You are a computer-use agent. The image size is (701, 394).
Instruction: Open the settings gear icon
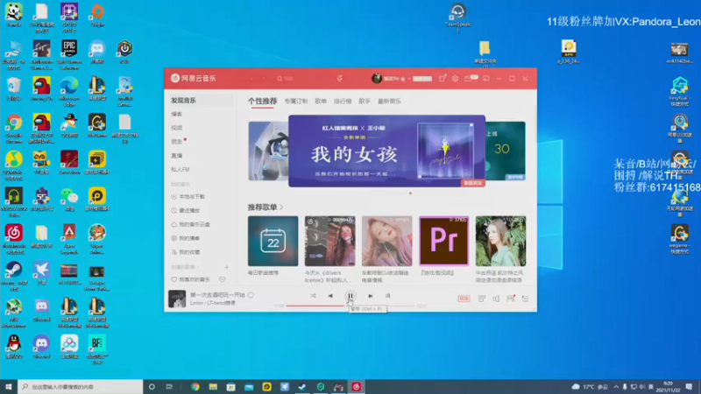[455, 78]
